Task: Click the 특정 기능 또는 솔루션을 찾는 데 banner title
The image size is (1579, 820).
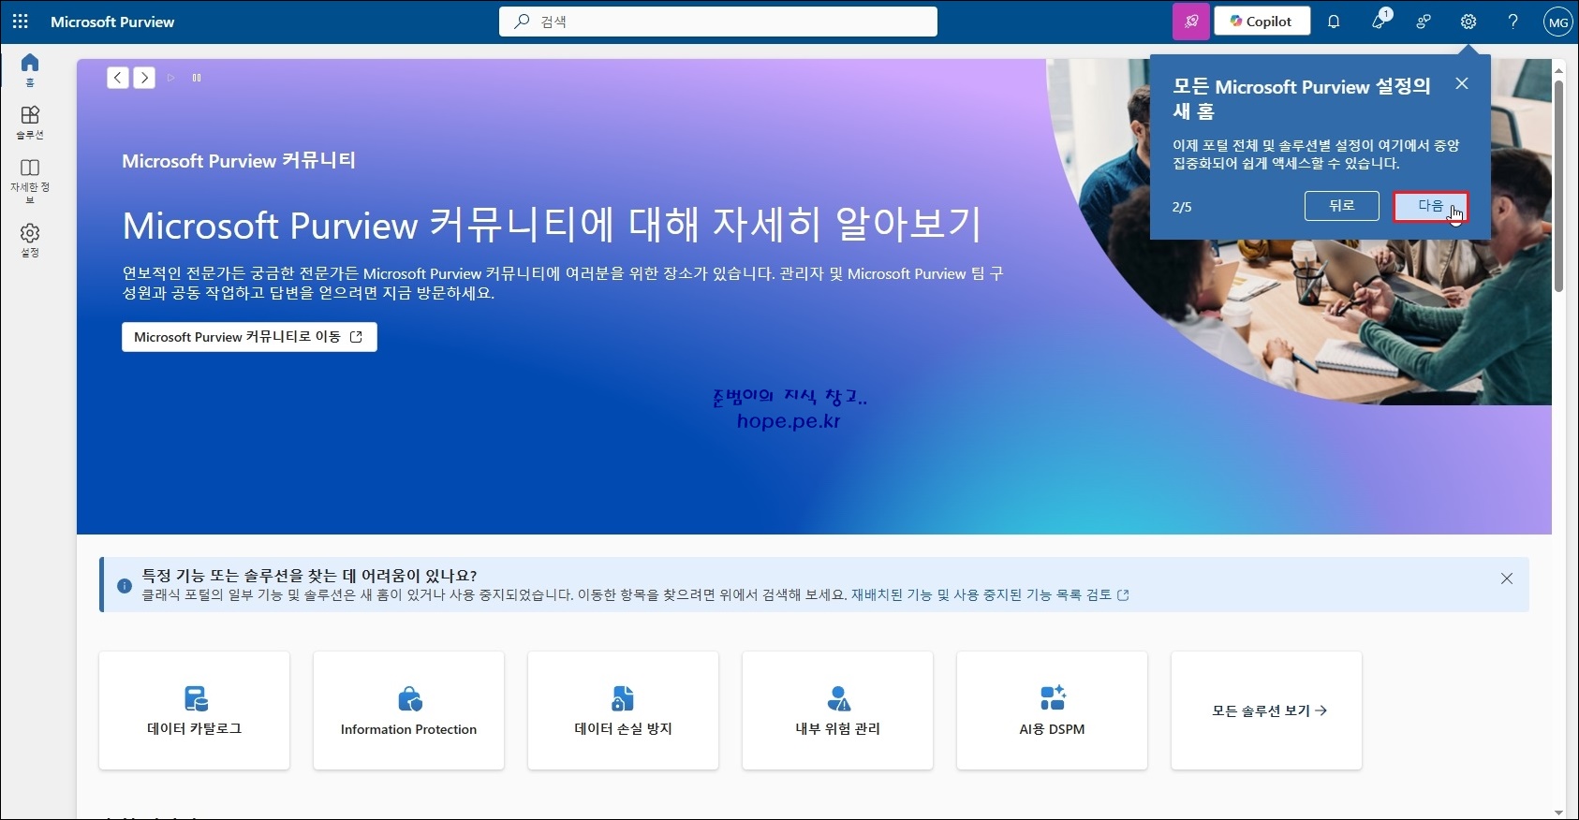Action: (309, 576)
